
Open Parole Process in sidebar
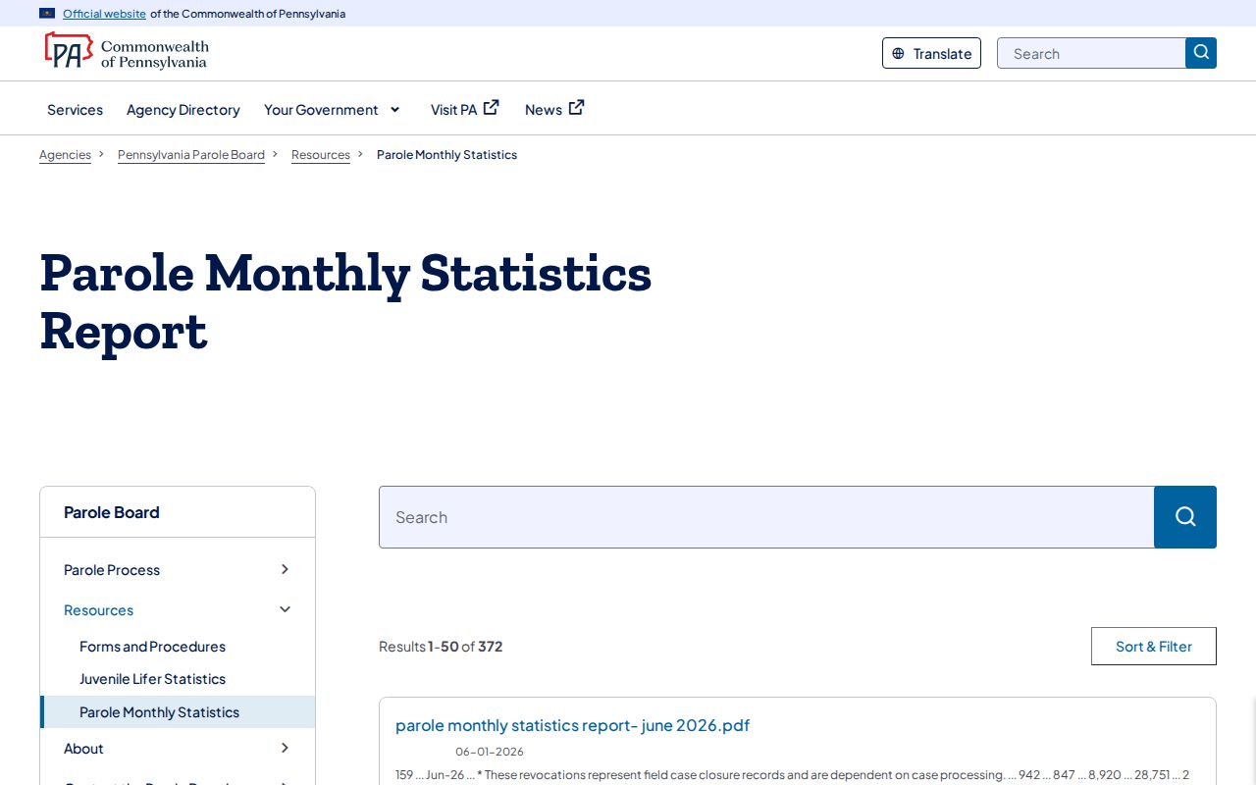pyautogui.click(x=112, y=570)
